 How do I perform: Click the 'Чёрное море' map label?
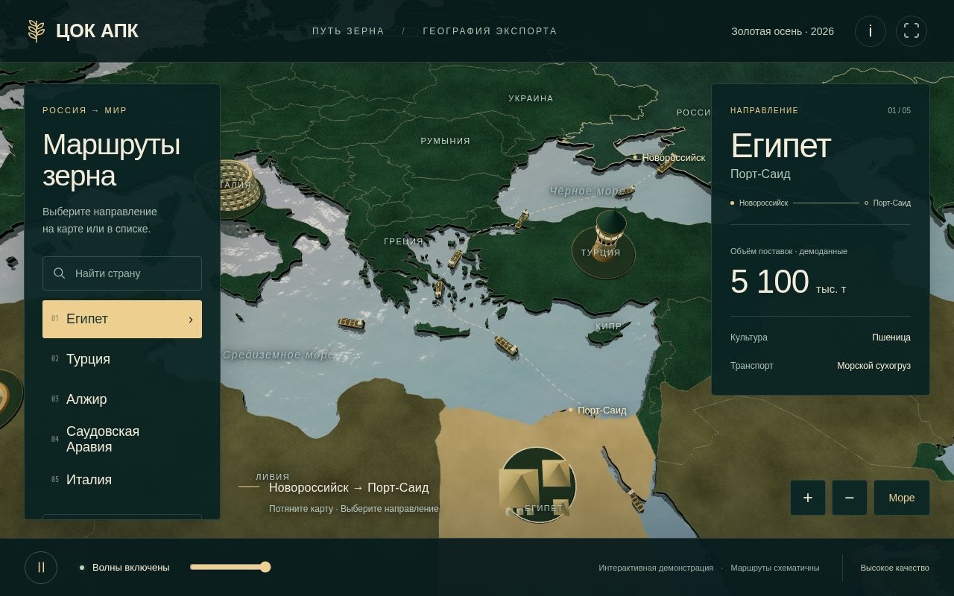pos(587,191)
